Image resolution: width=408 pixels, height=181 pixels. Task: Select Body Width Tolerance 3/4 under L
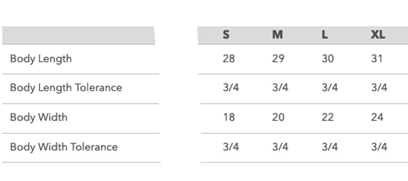[x=330, y=147]
